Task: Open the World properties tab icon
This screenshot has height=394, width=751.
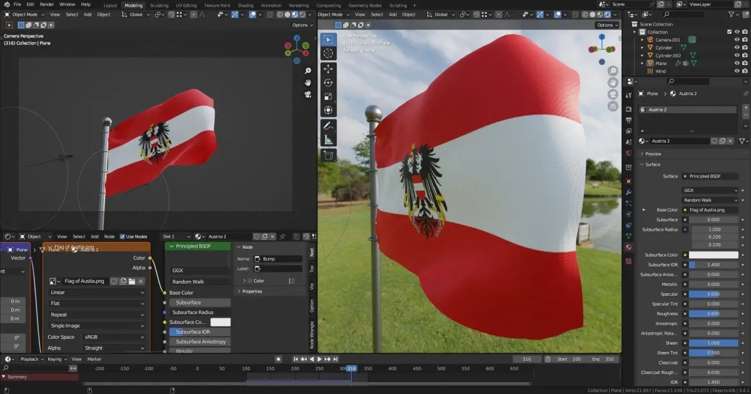Action: coord(628,153)
